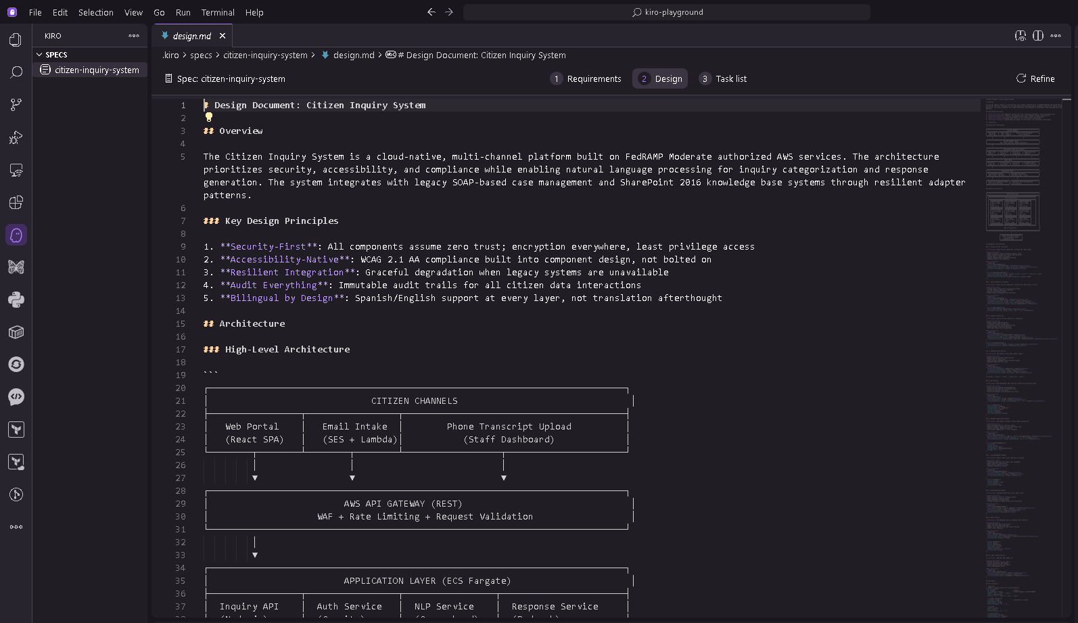Open the Kiro ghost panel icon

point(16,235)
